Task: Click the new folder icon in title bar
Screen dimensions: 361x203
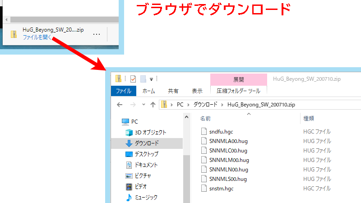Action: click(143, 79)
